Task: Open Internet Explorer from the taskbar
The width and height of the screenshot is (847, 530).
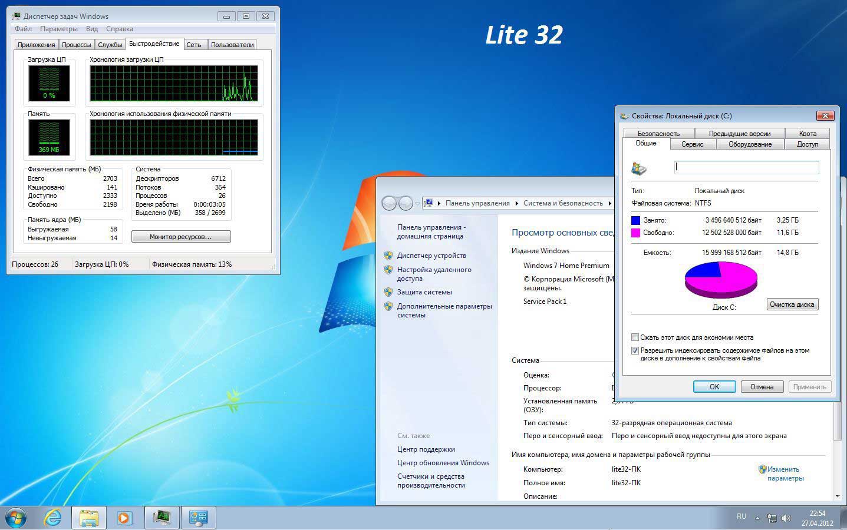Action: [53, 518]
